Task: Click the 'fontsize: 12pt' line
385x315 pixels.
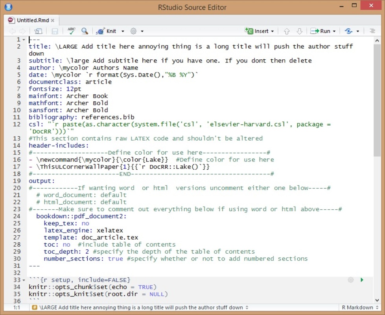Action: point(55,89)
